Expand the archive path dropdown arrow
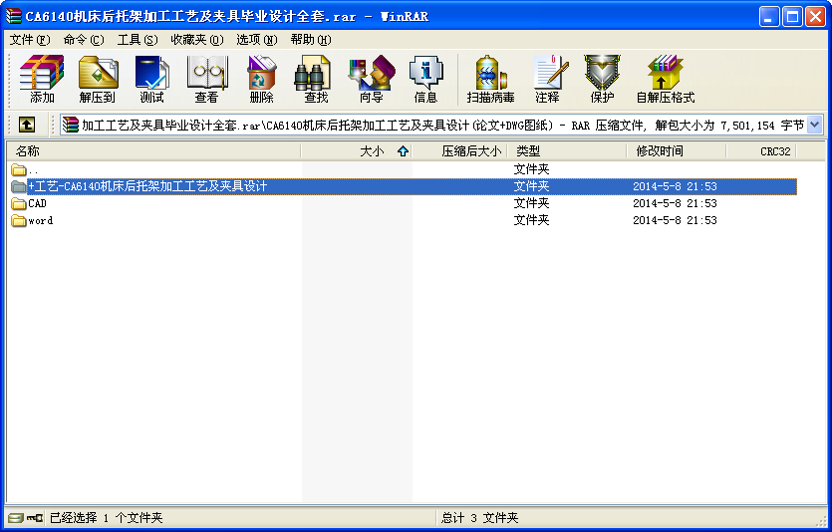832x532 pixels. coord(814,125)
